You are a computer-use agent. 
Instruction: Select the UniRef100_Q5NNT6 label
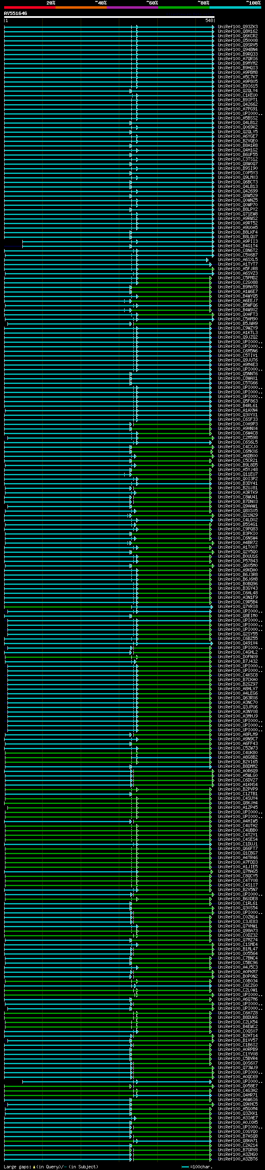pyautogui.click(x=238, y=374)
